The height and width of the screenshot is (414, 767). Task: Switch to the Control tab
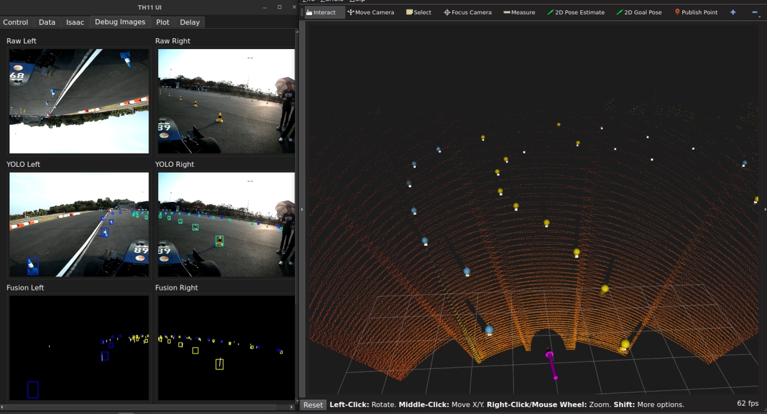tap(16, 22)
